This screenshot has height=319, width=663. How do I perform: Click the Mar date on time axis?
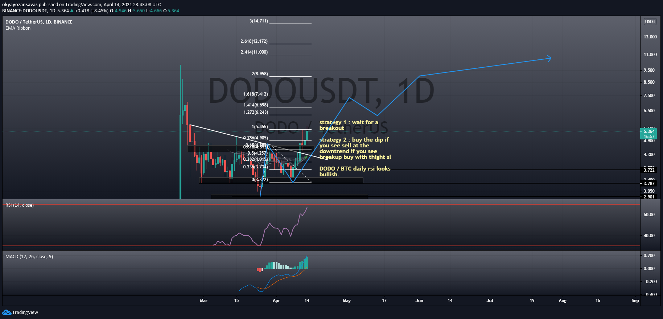coord(203,301)
